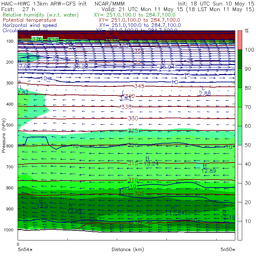Viewport: 256px width, 256px height.
Task: Click the "13.9" wind speed maximum value
Action: point(43,206)
